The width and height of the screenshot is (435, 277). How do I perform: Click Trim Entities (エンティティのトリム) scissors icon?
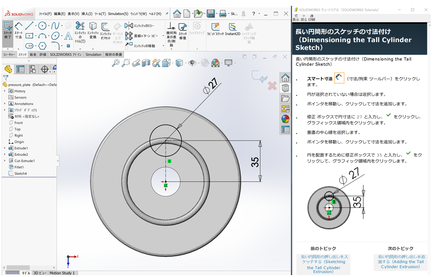(80, 26)
